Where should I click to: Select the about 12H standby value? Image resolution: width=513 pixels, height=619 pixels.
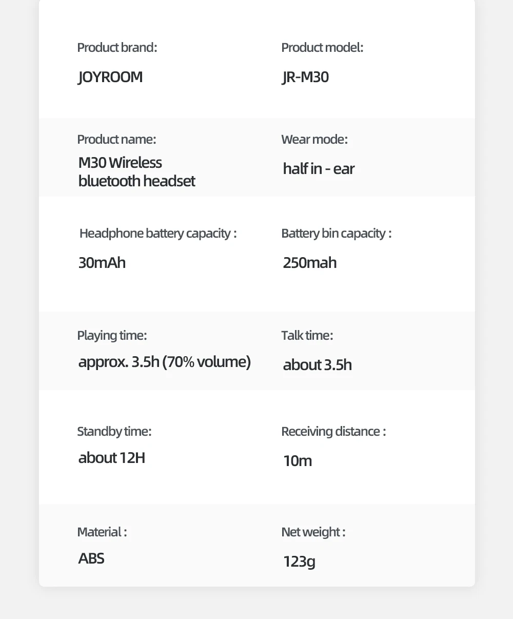tap(112, 458)
